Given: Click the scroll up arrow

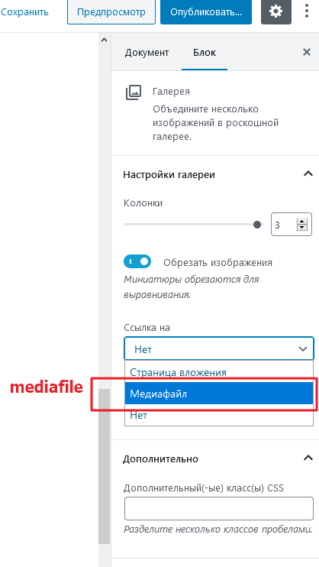Looking at the screenshot, I should (x=104, y=40).
